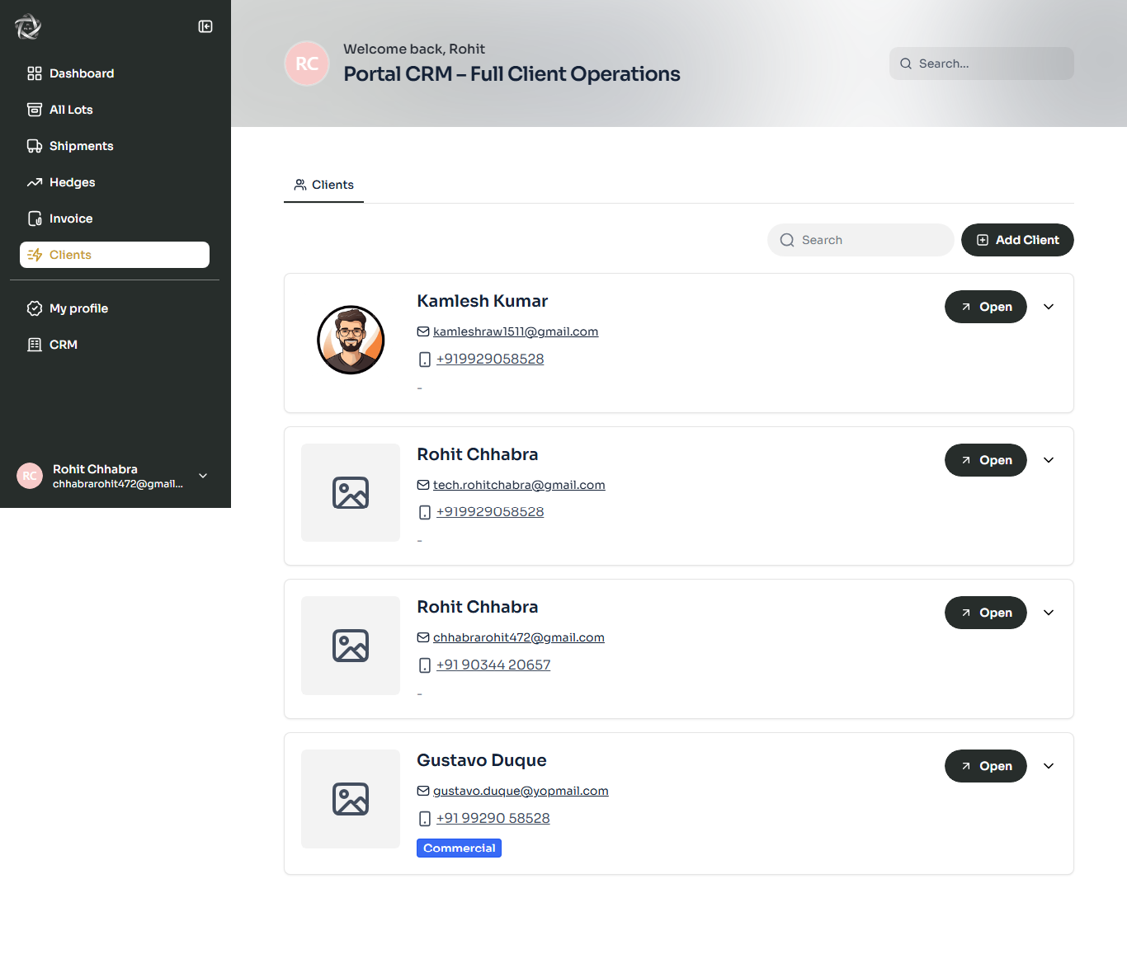Screen dimensions: 1127x954
Task: Expand Kamlesh Kumar client details chevron
Action: [1049, 307]
